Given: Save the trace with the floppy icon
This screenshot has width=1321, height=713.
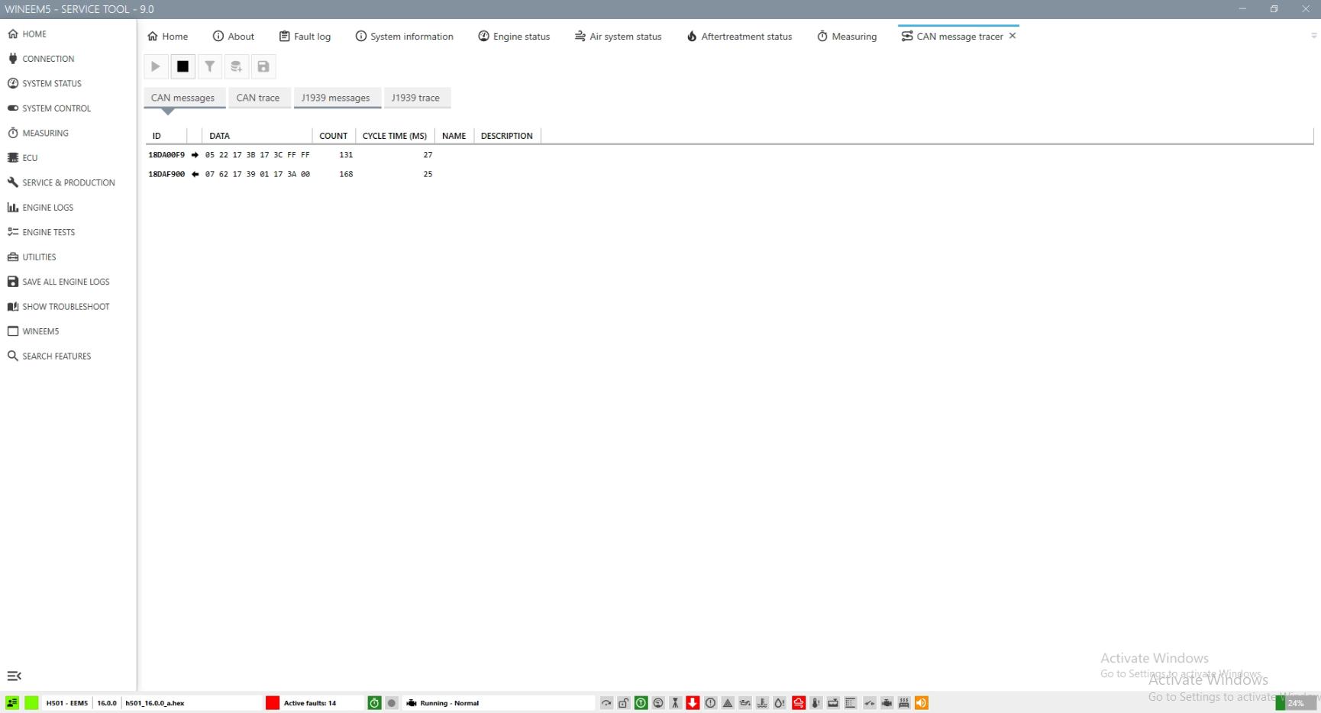Looking at the screenshot, I should click(x=263, y=66).
